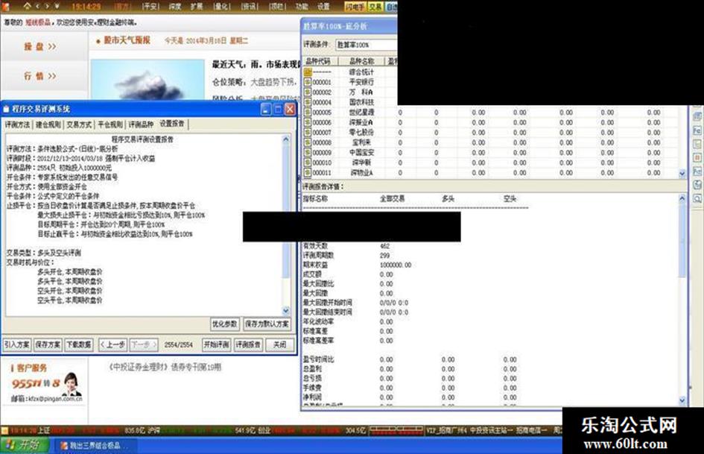Viewport: 704px width, 454px height.
Task: Click the 保存为默认方案 button
Action: (267, 324)
